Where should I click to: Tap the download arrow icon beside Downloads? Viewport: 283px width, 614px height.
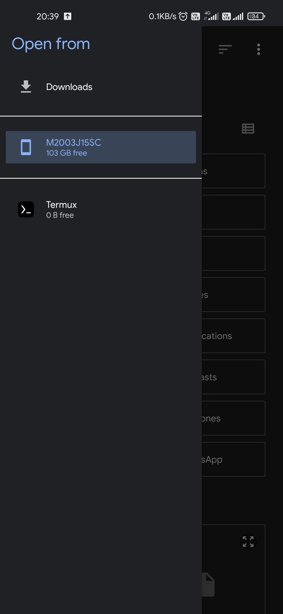(x=26, y=87)
